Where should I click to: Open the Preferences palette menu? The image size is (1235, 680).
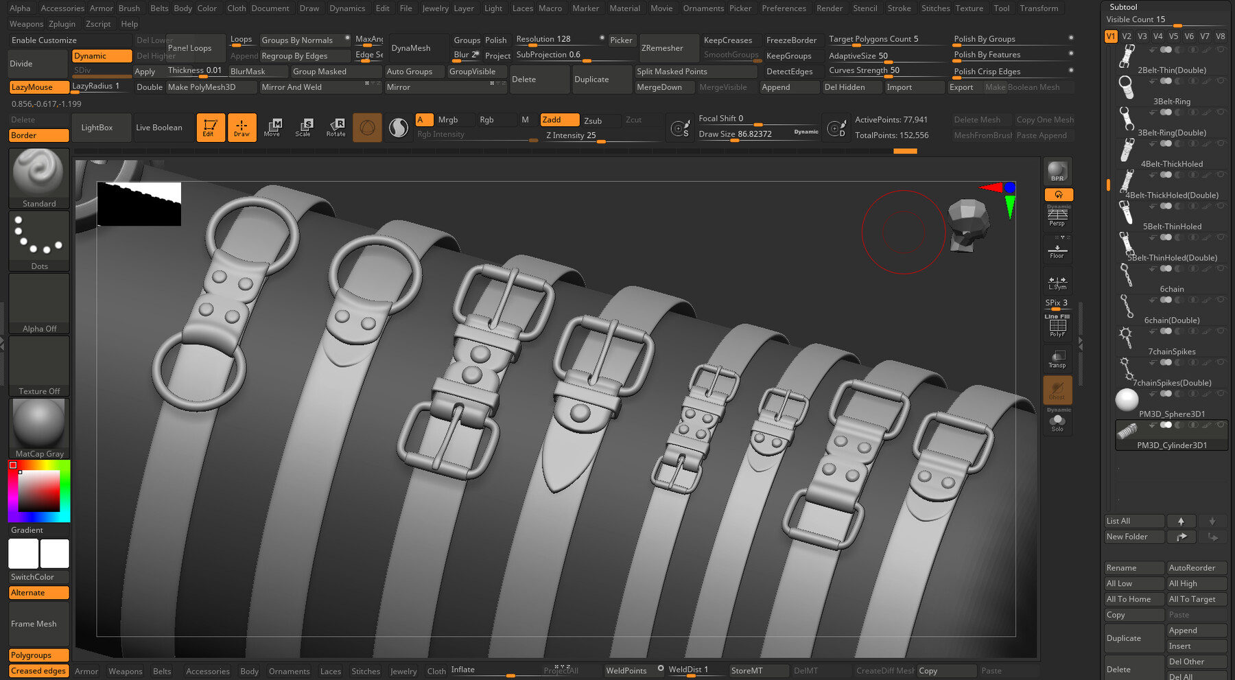pos(784,8)
